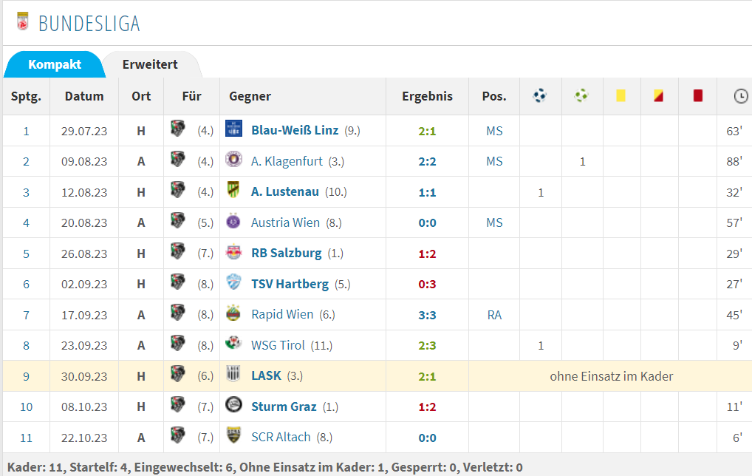Click the goals football icon column header
Image resolution: width=752 pixels, height=476 pixels.
(540, 96)
